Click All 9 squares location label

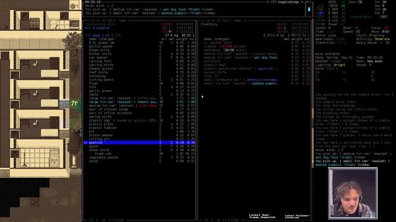pyautogui.click(x=97, y=28)
